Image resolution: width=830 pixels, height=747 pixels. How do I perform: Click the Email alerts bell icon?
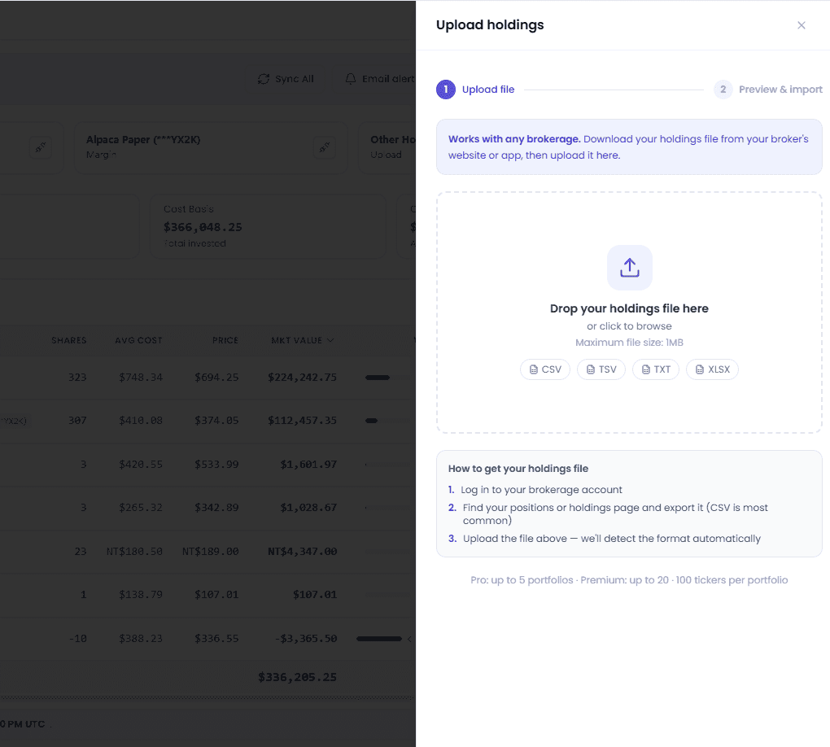tap(351, 79)
